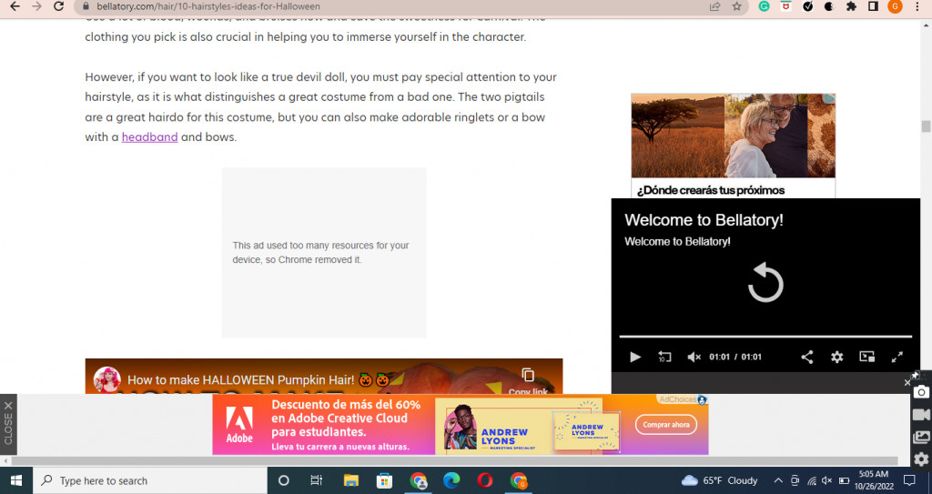Image resolution: width=932 pixels, height=494 pixels.
Task: Open the taskbar volume control
Action: [x=826, y=480]
